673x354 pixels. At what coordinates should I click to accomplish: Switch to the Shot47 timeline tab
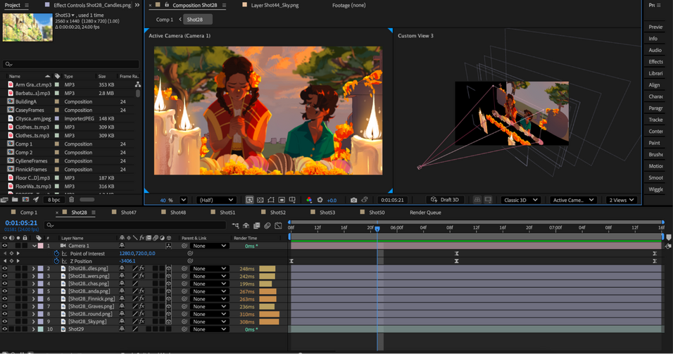[x=128, y=213]
